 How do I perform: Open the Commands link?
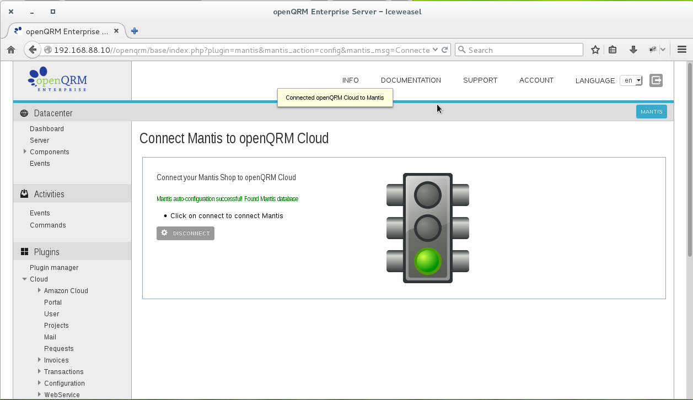[48, 225]
